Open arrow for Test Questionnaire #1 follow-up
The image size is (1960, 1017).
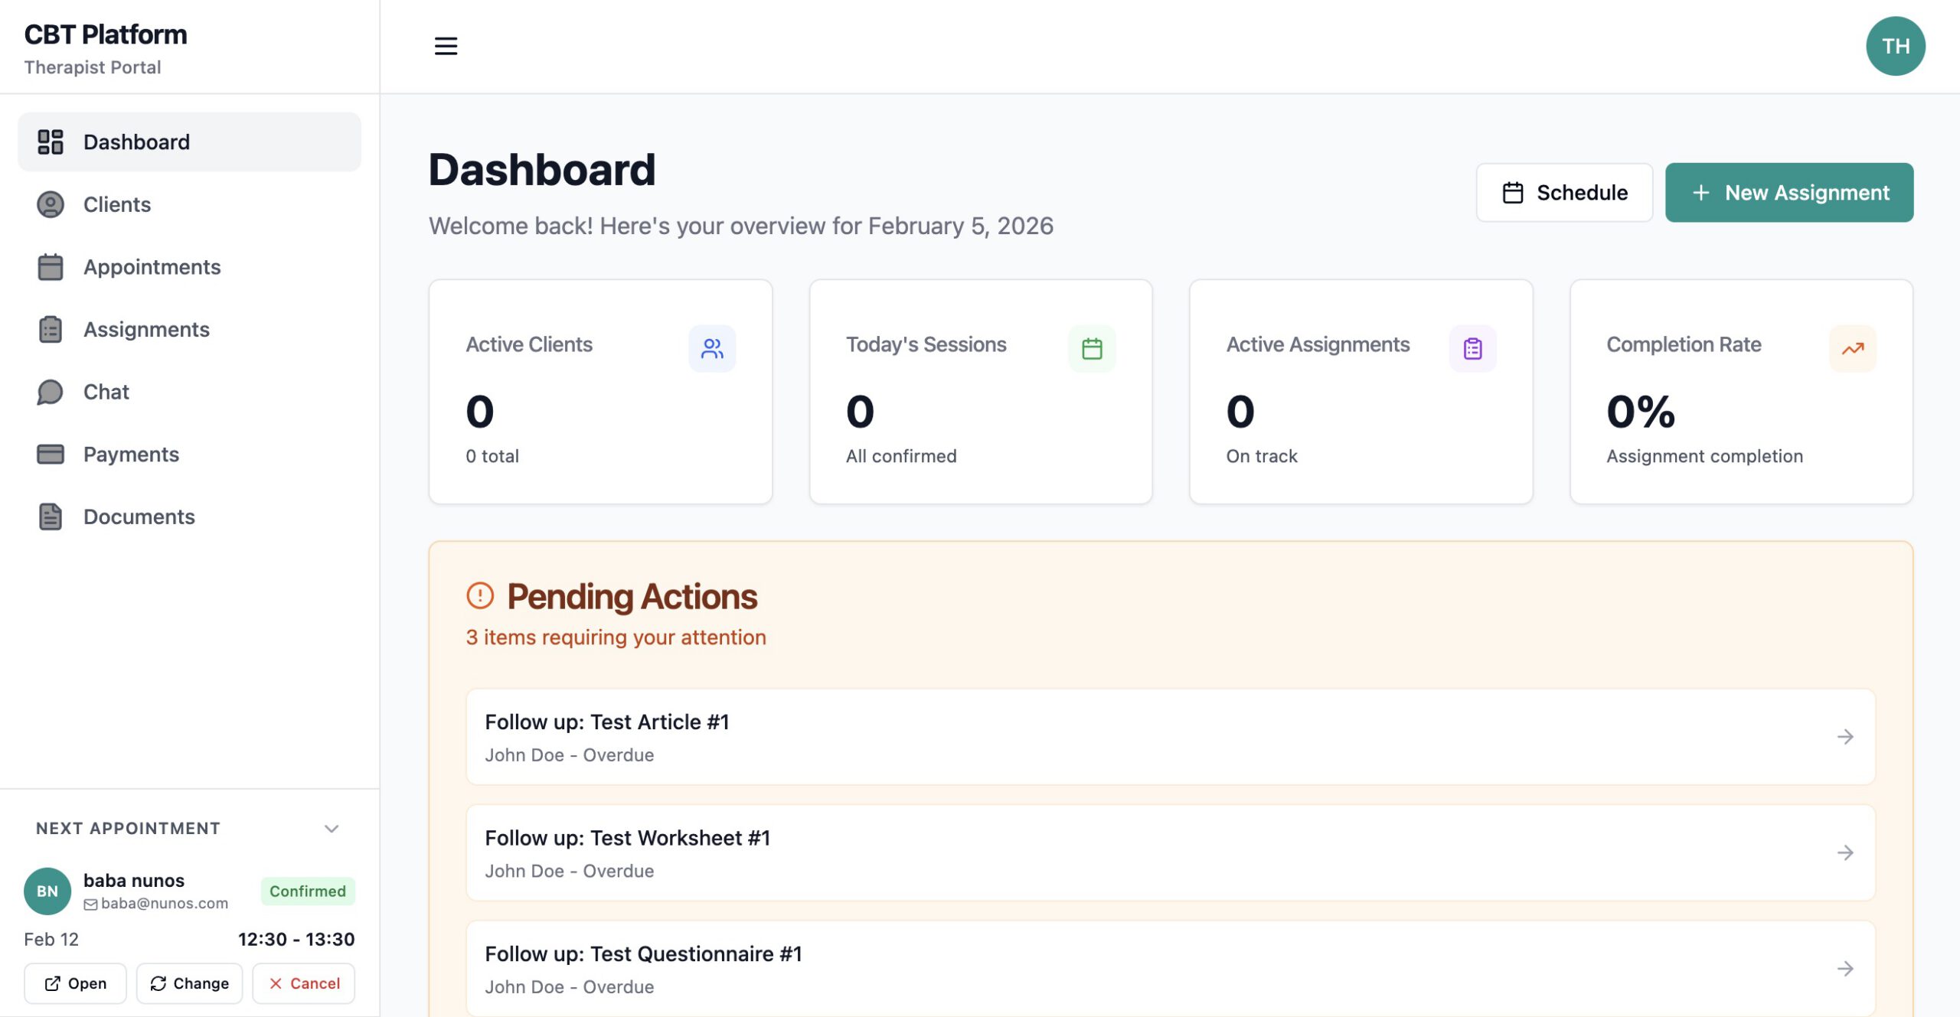coord(1845,969)
